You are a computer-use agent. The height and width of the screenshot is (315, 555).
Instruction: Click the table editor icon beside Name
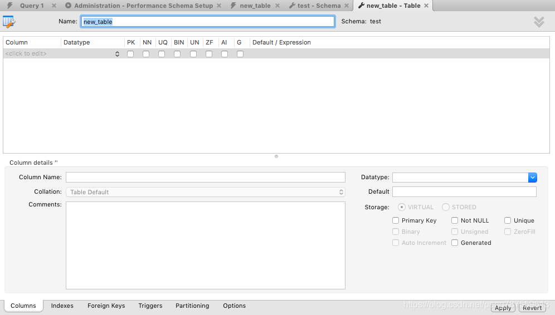[x=9, y=22]
